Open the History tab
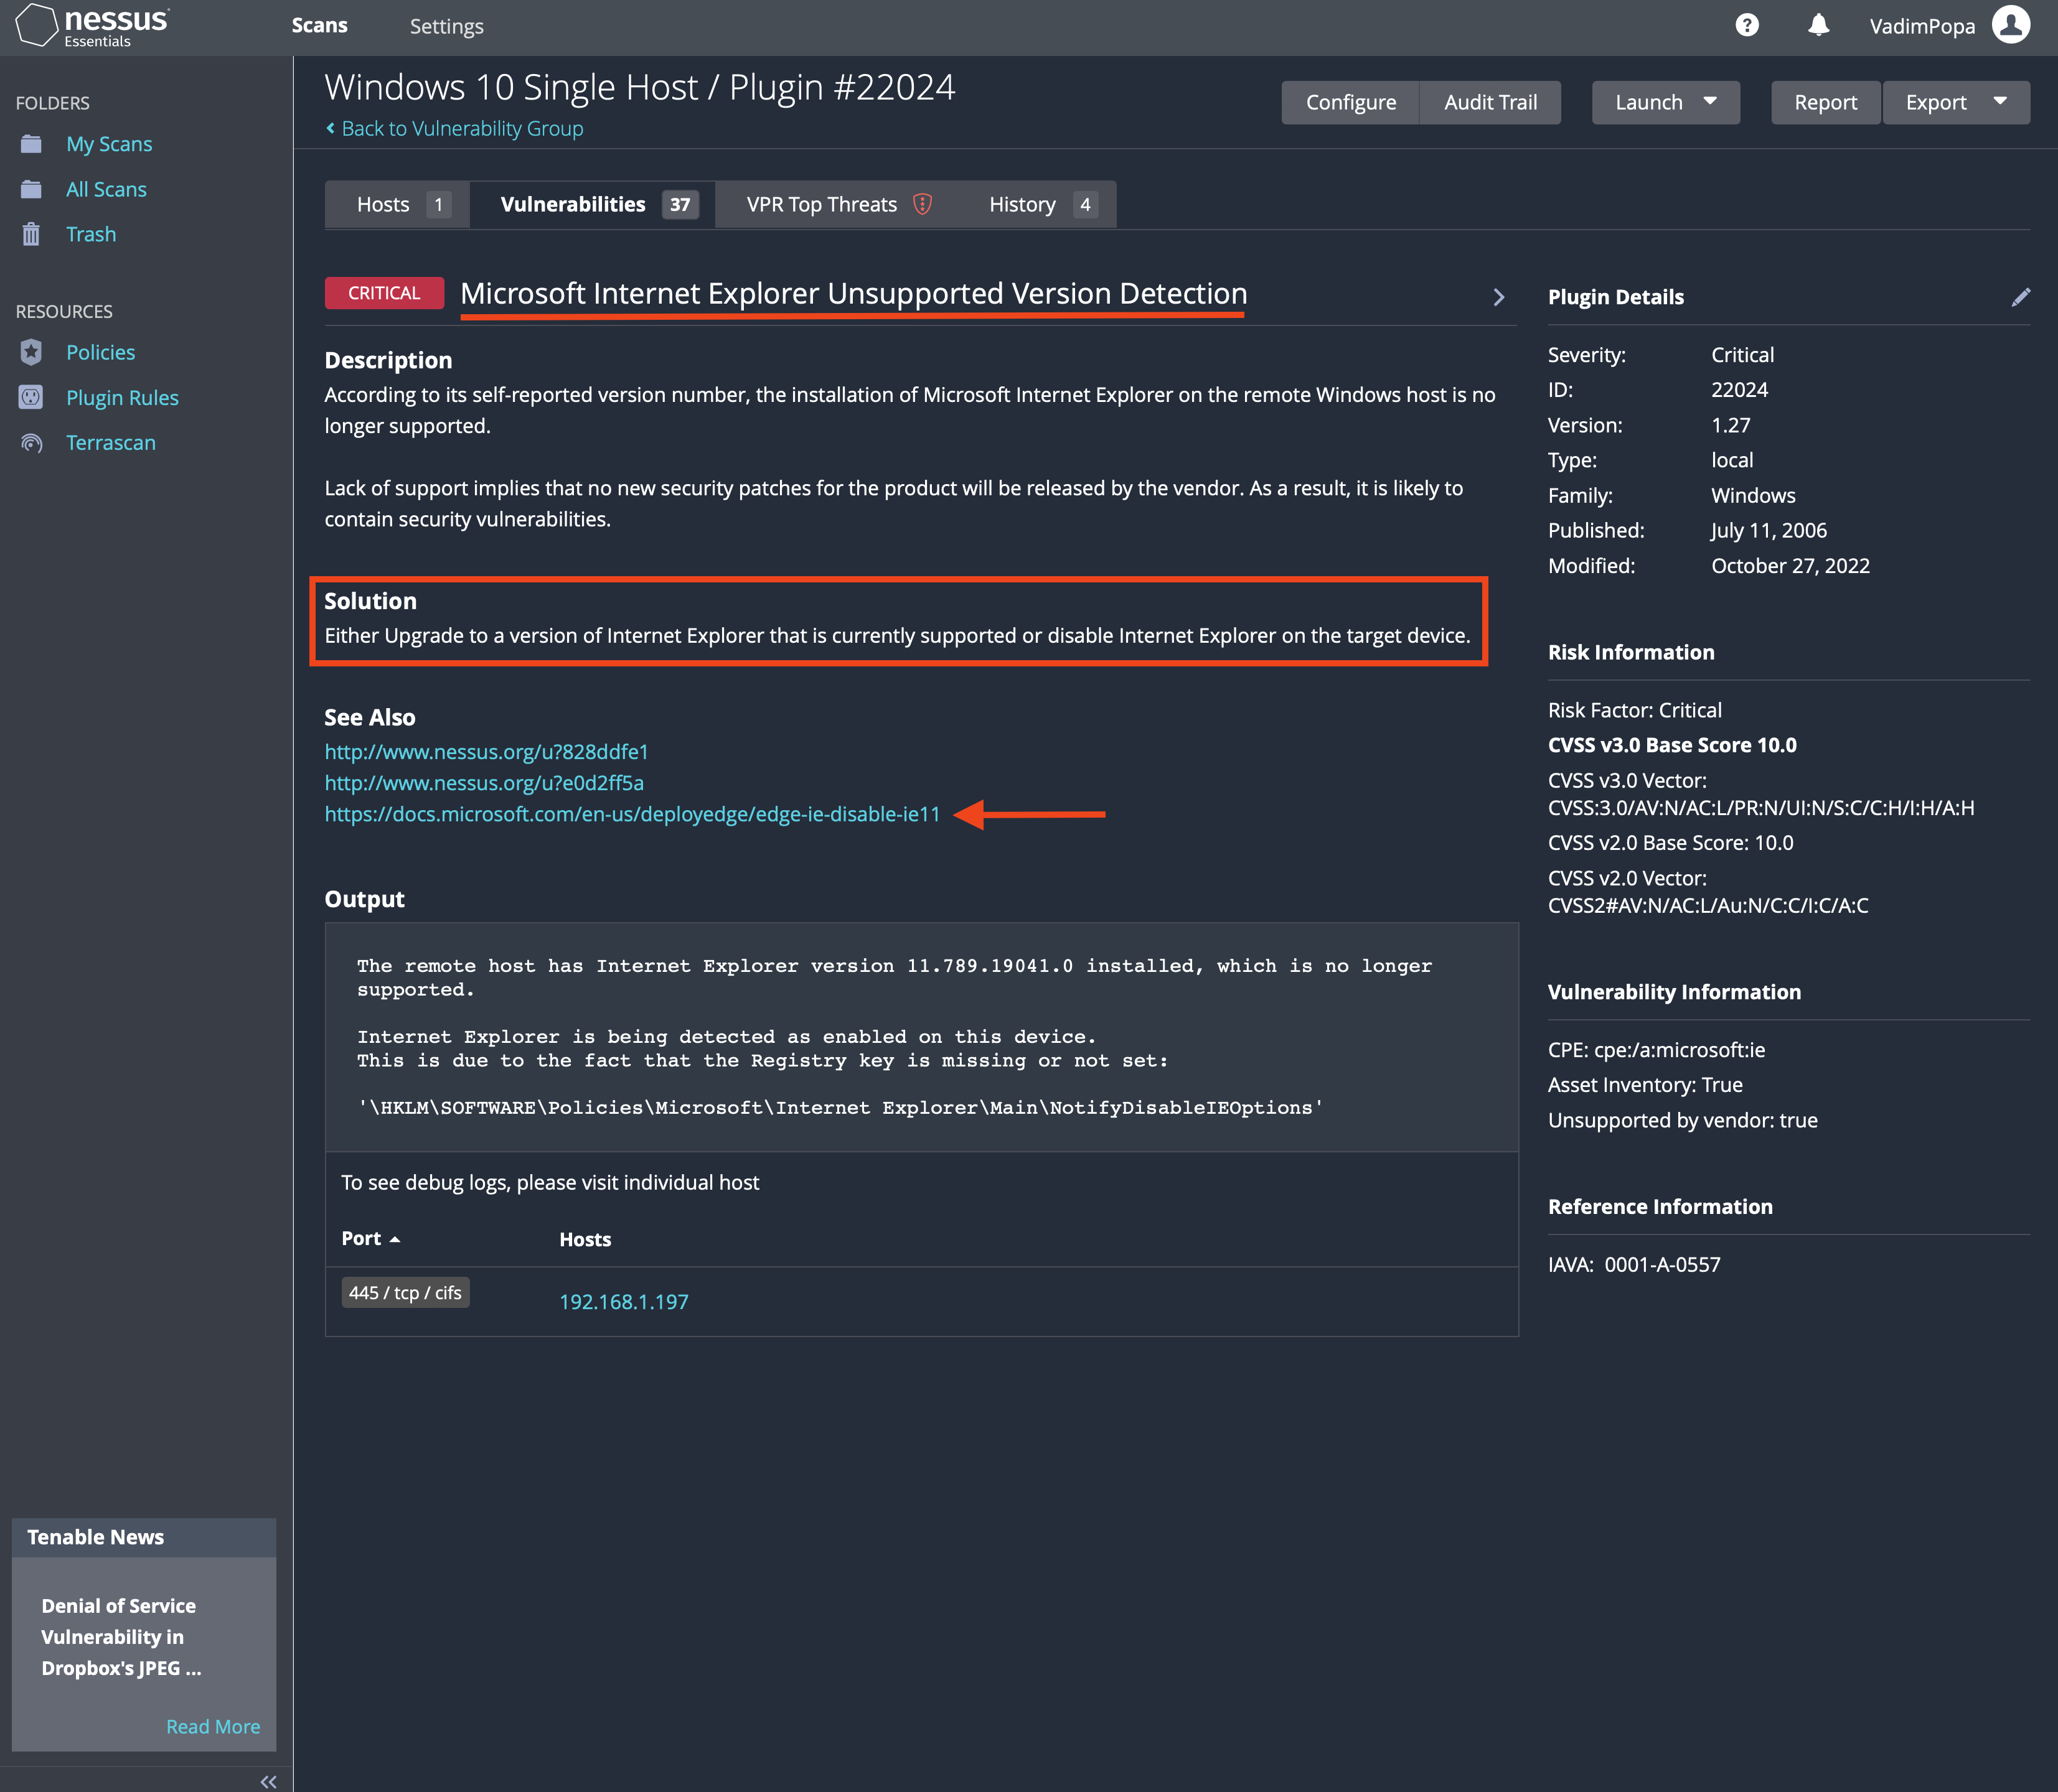 pyautogui.click(x=1023, y=203)
